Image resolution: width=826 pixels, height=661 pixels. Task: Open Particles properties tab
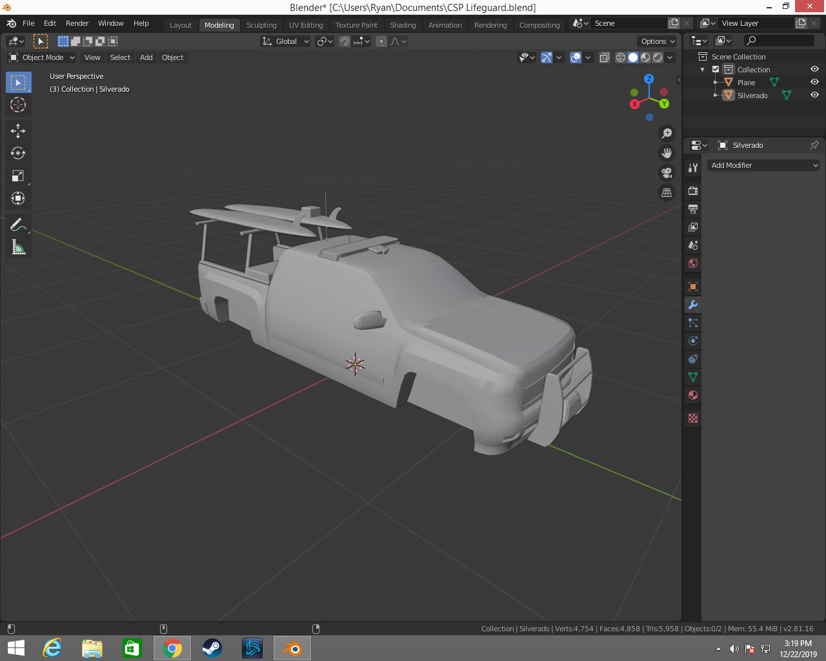point(693,323)
